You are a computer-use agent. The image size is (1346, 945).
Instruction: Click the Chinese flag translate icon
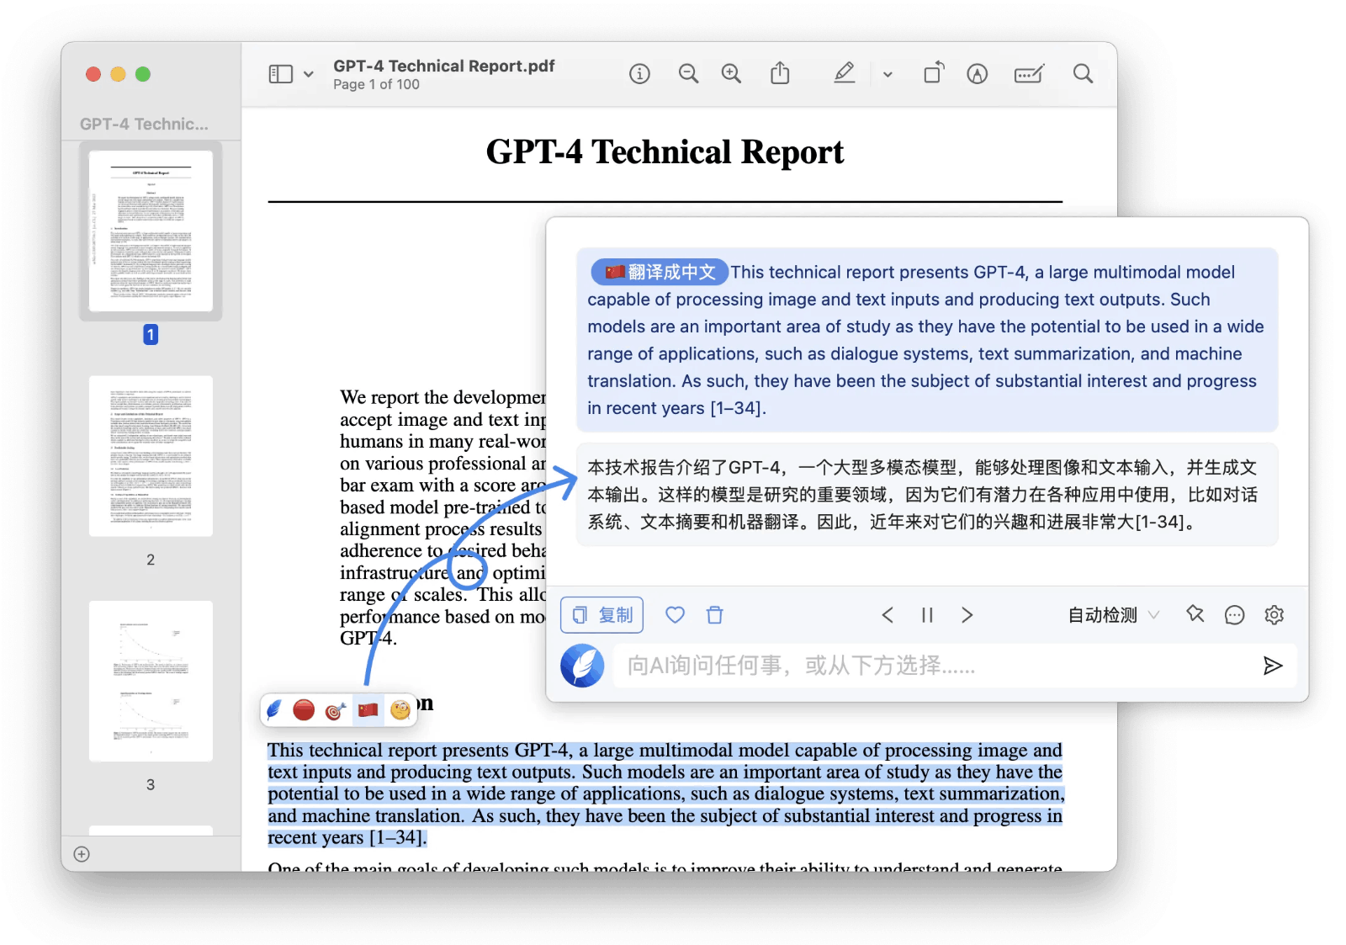368,710
